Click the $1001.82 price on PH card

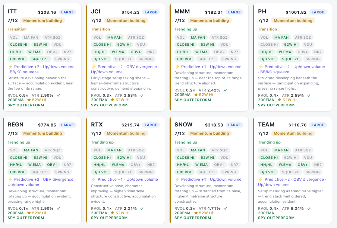pyautogui.click(x=296, y=12)
